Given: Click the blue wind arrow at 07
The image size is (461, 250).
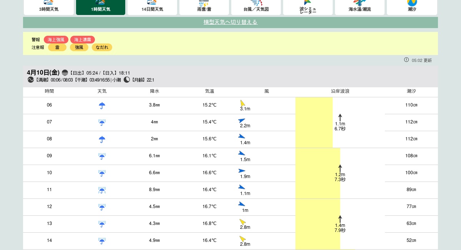Looking at the screenshot, I should (x=242, y=120).
